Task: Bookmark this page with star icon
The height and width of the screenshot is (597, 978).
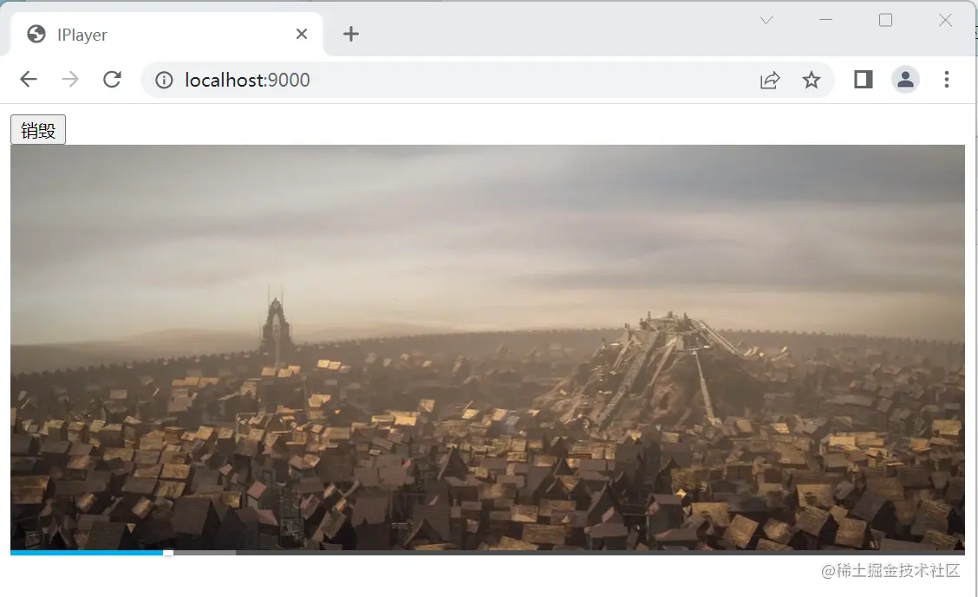Action: coord(812,80)
